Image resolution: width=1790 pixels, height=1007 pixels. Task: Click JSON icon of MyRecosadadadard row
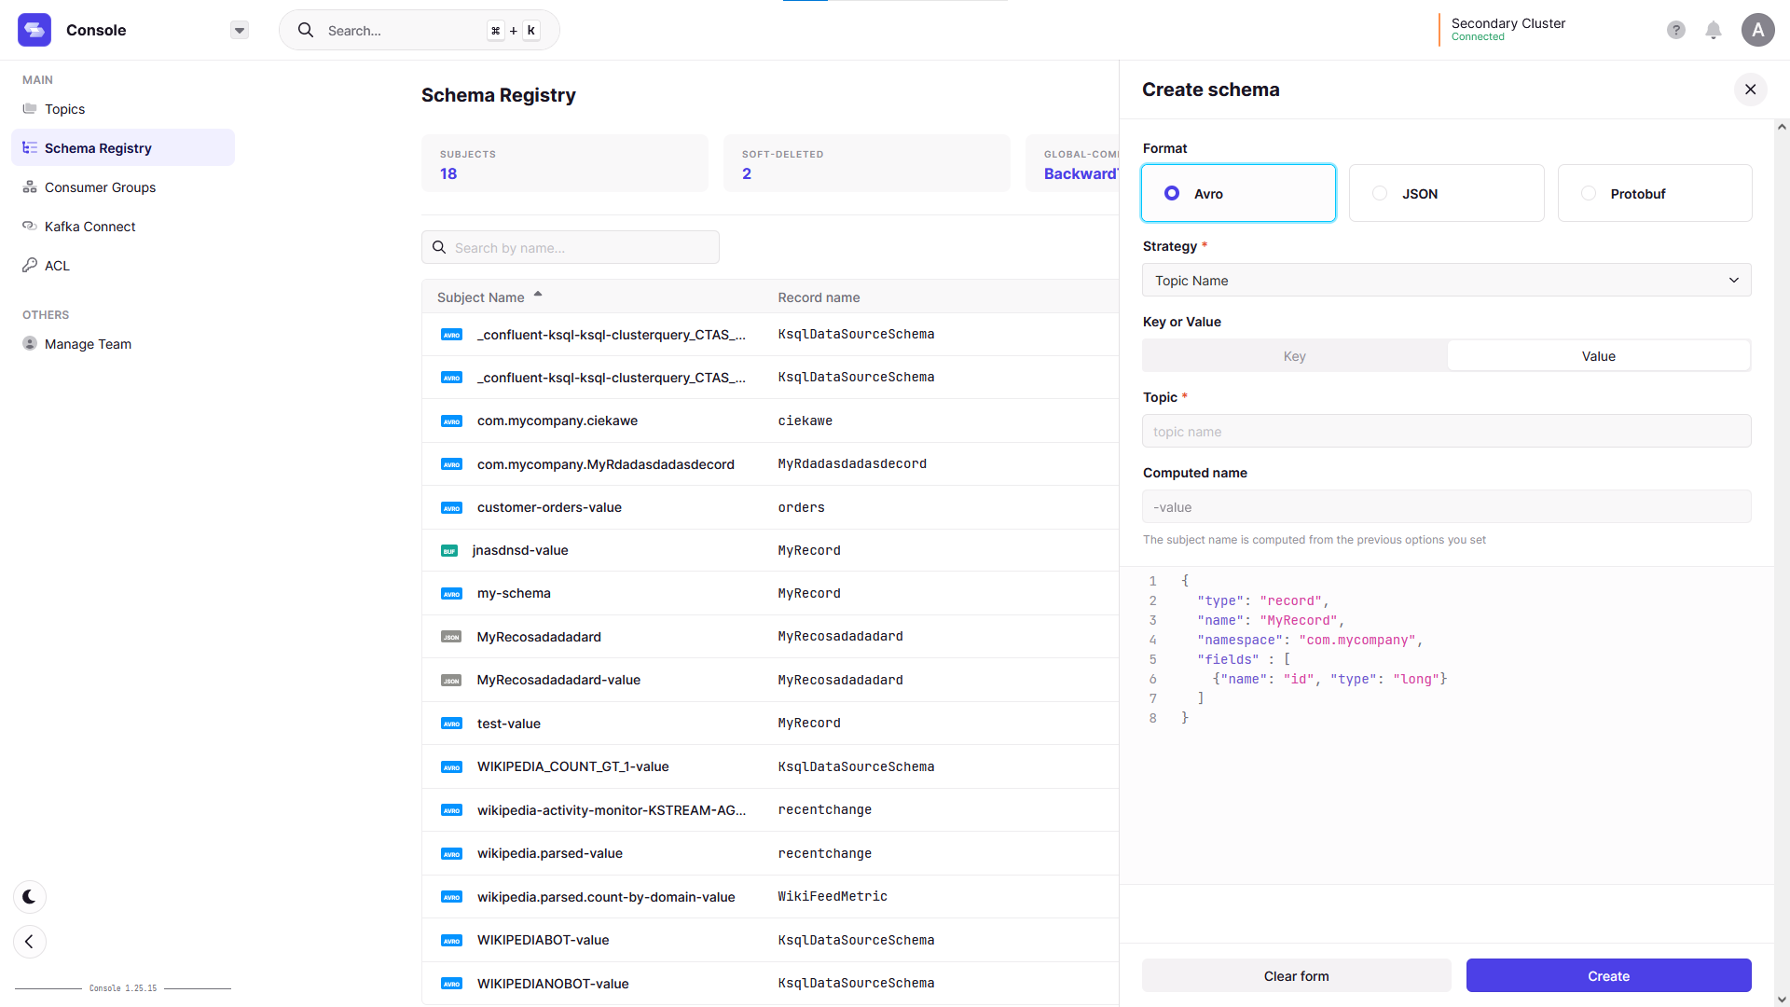coord(452,638)
